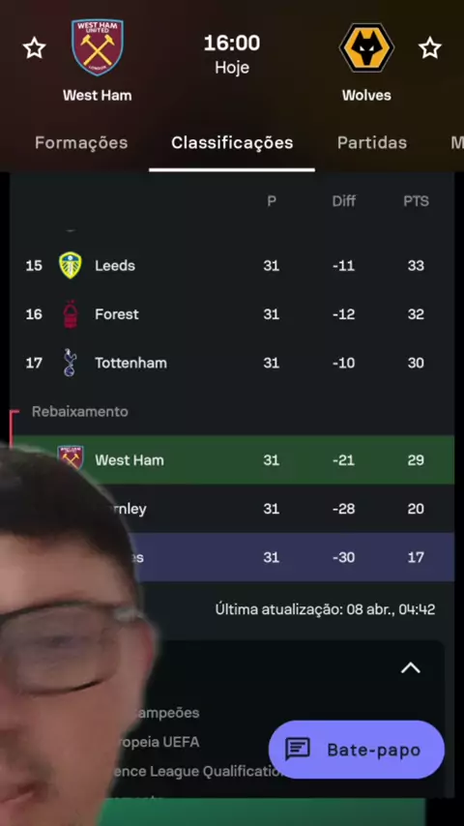Tap the West Ham crest in highlighted row

coord(71,458)
